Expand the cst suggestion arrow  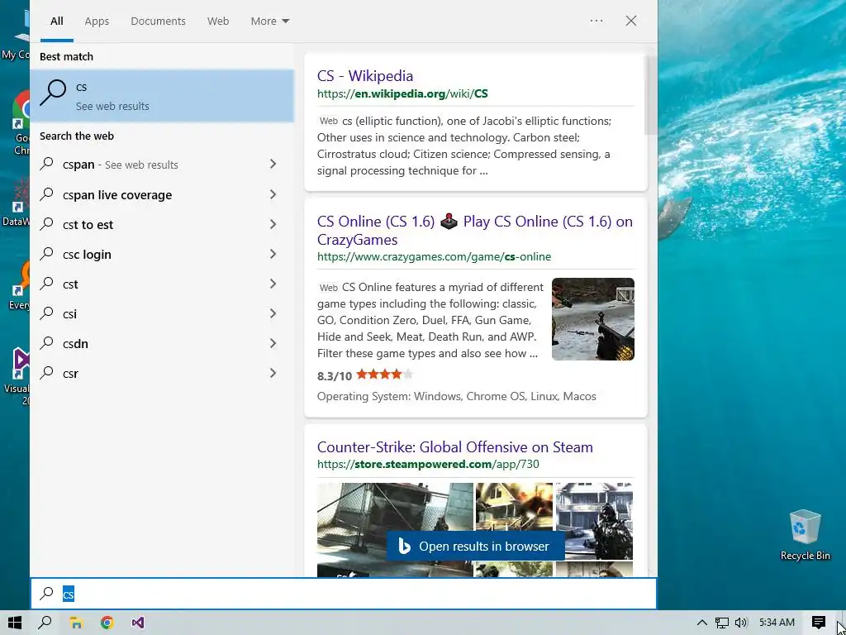(273, 284)
